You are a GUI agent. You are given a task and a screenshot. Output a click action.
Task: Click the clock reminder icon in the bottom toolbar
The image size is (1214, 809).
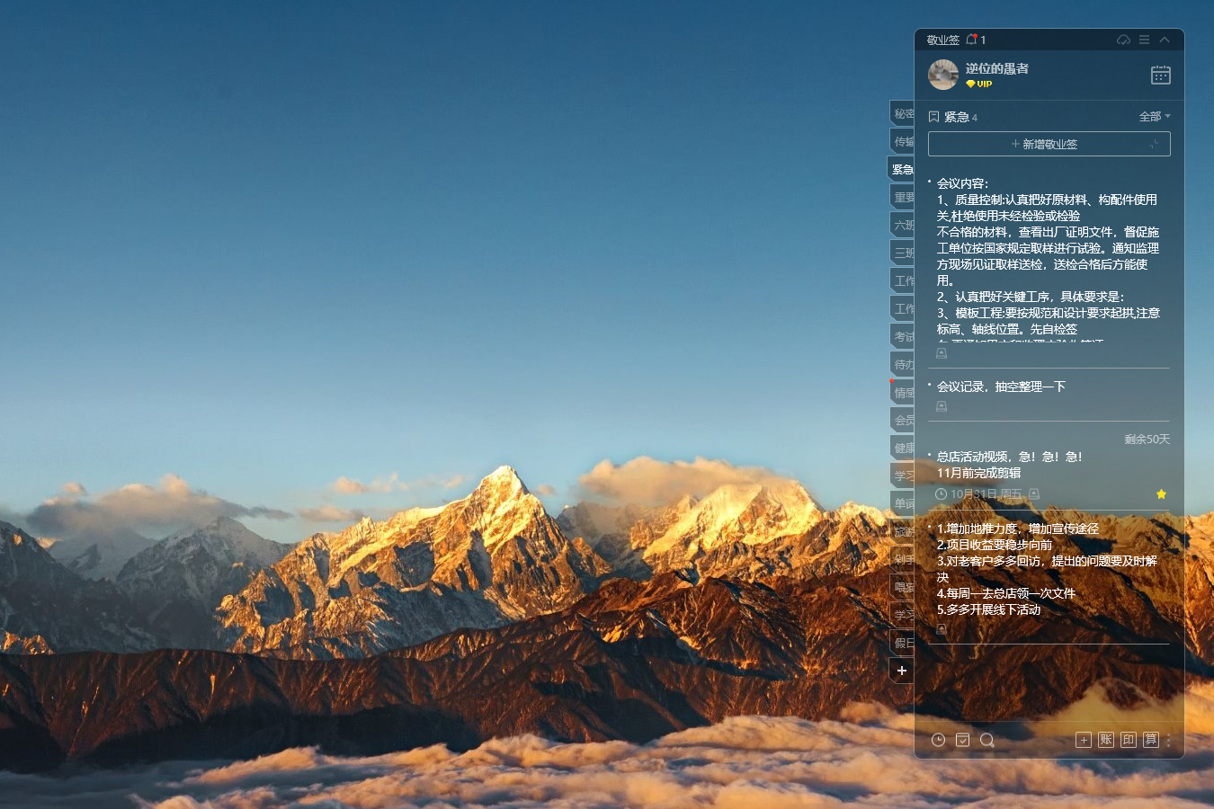pos(938,740)
